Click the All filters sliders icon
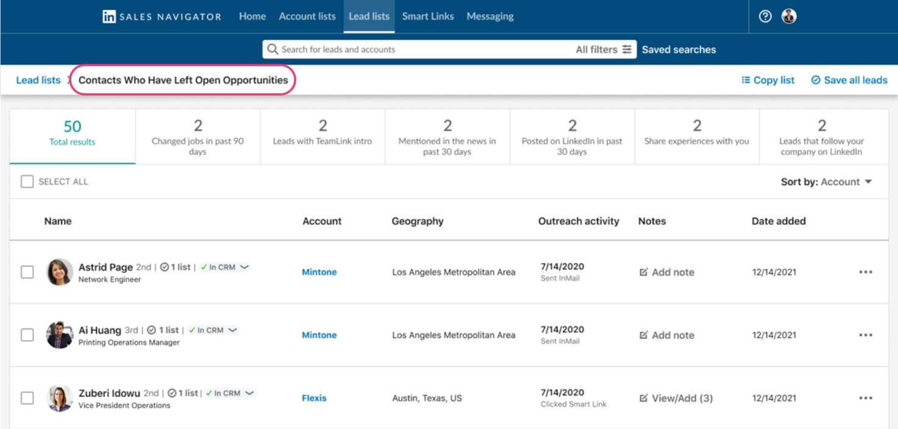Viewport: 898px width, 429px height. (627, 49)
